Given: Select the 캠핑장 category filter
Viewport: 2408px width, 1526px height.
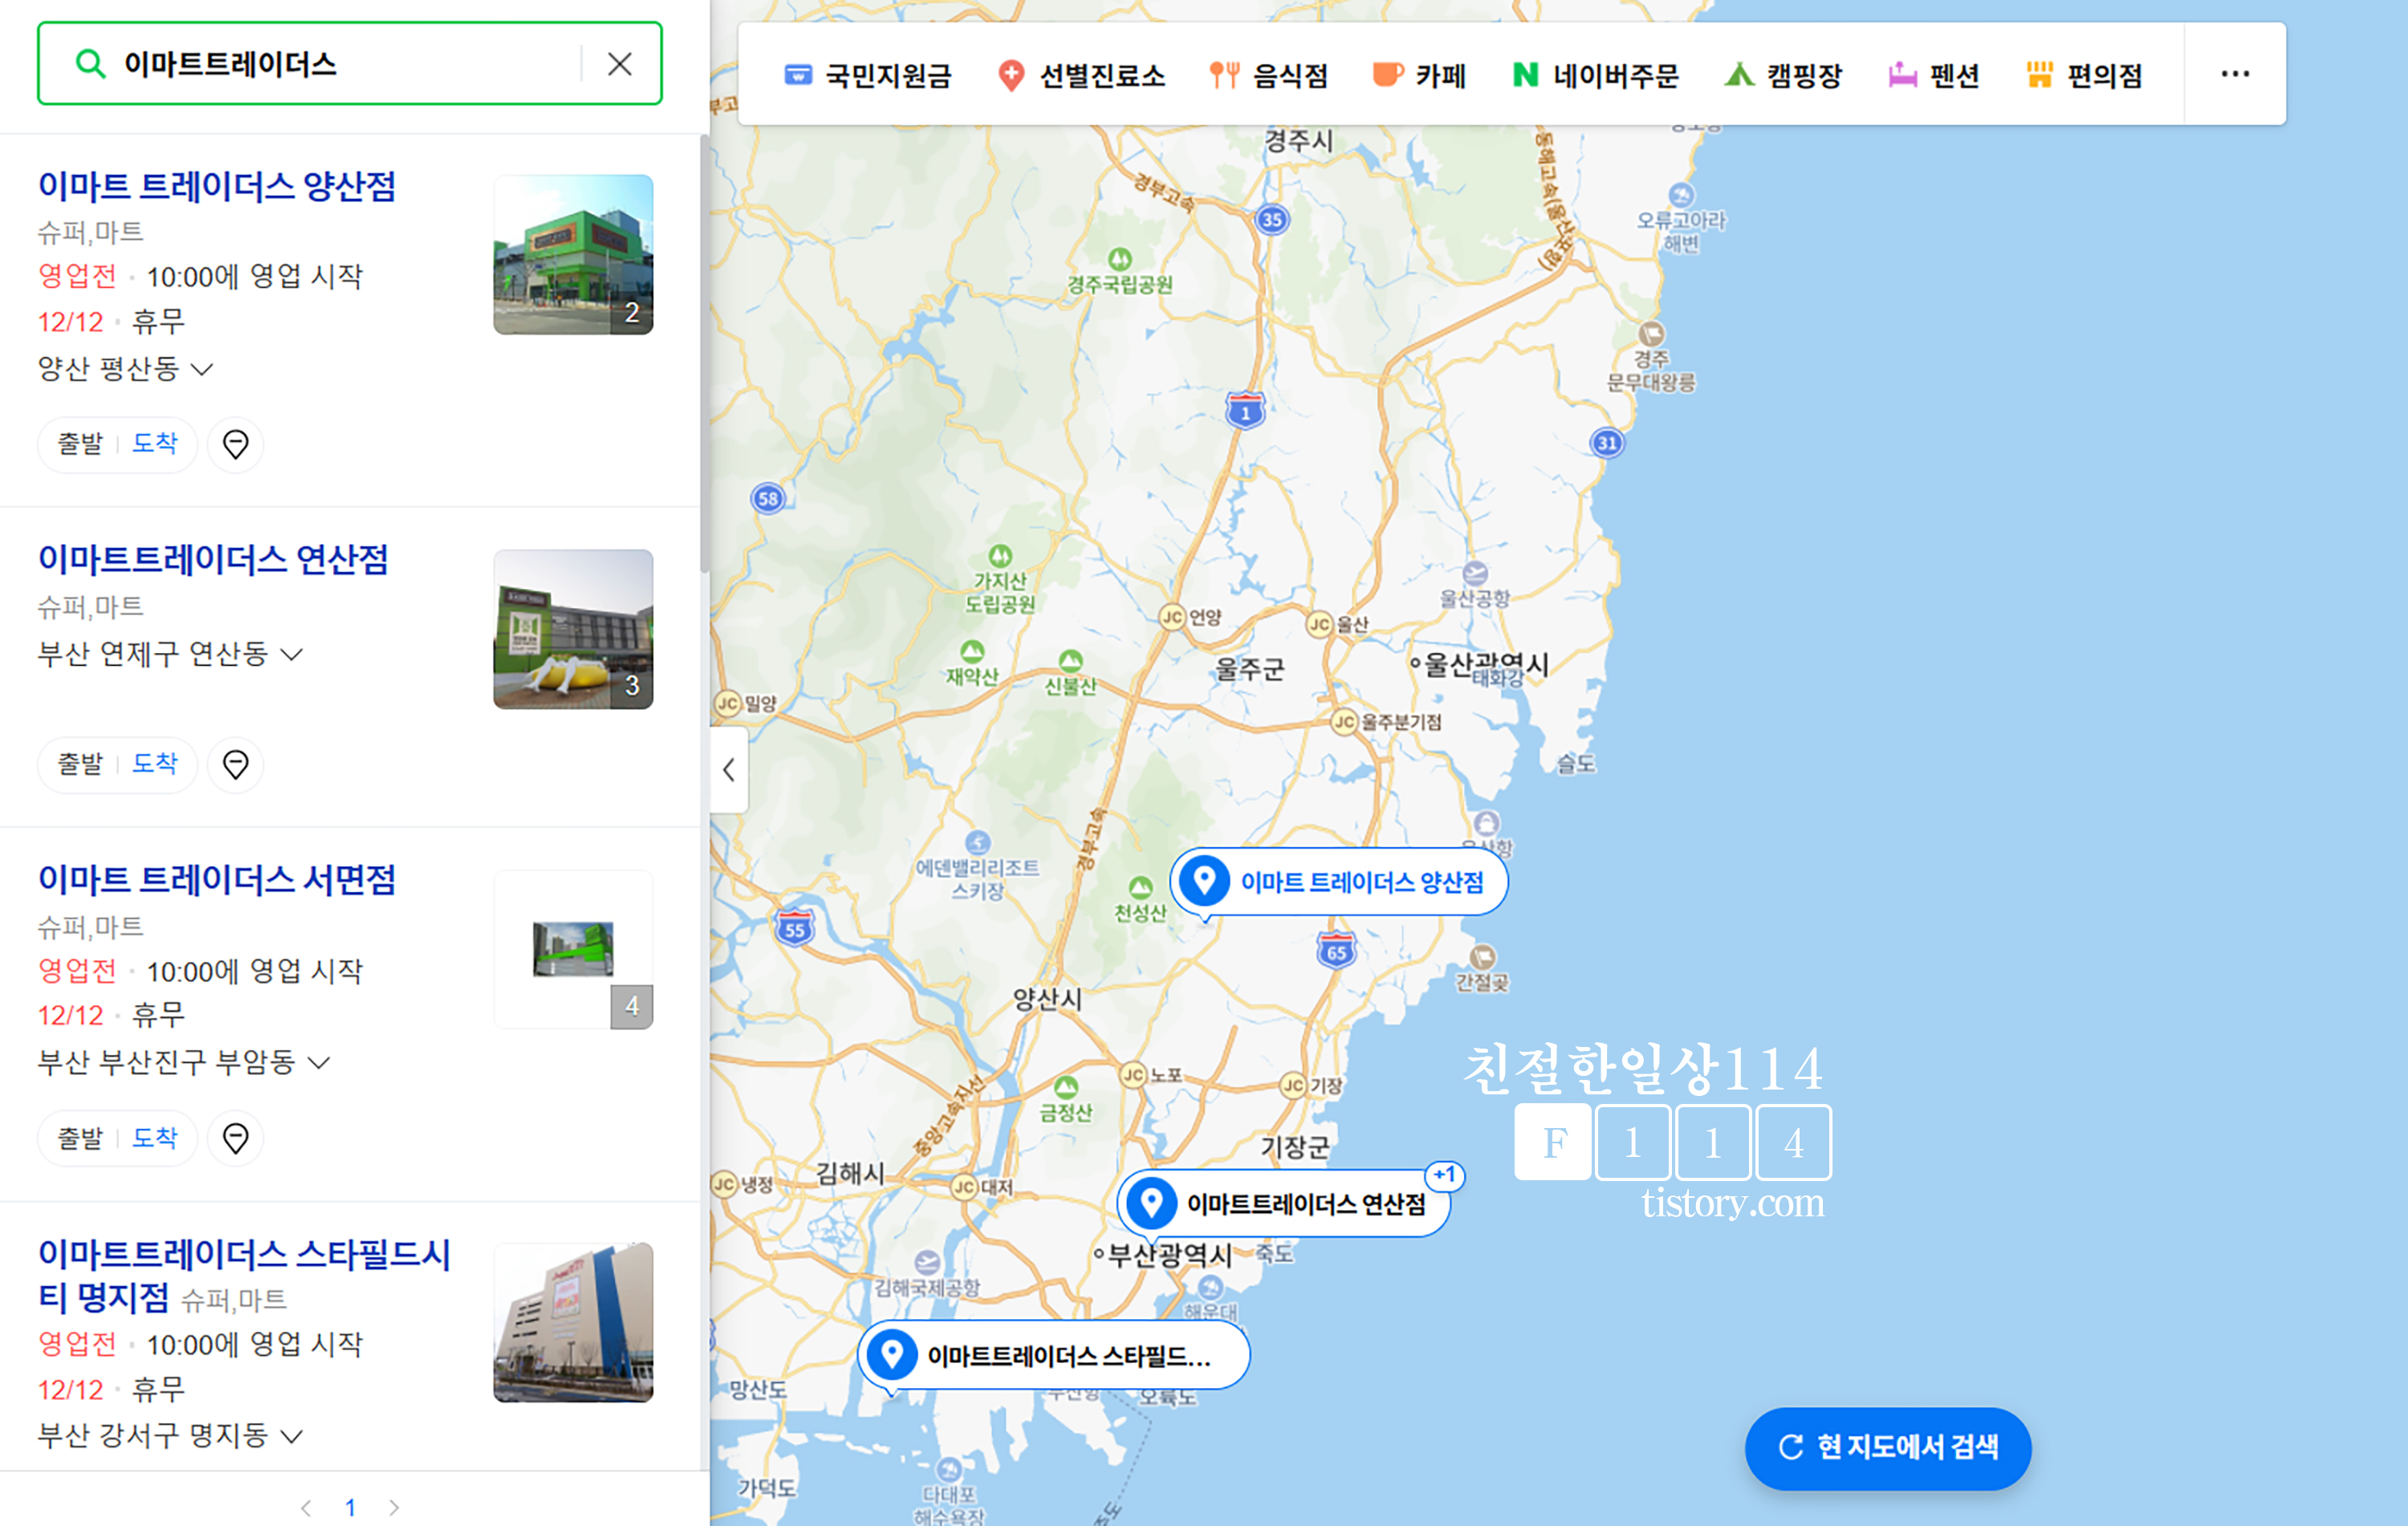Looking at the screenshot, I should pos(1783,75).
